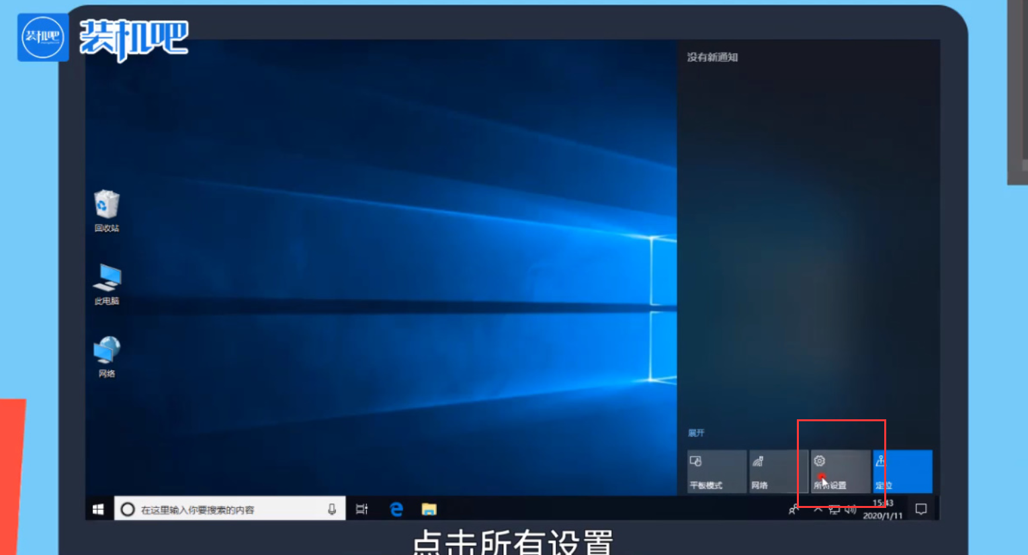
Task: Launch Microsoft Edge from the taskbar
Action: pyautogui.click(x=396, y=509)
